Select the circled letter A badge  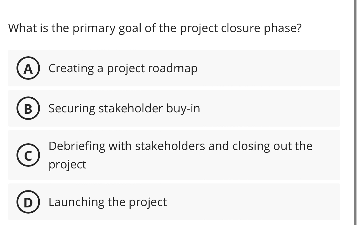coord(28,68)
